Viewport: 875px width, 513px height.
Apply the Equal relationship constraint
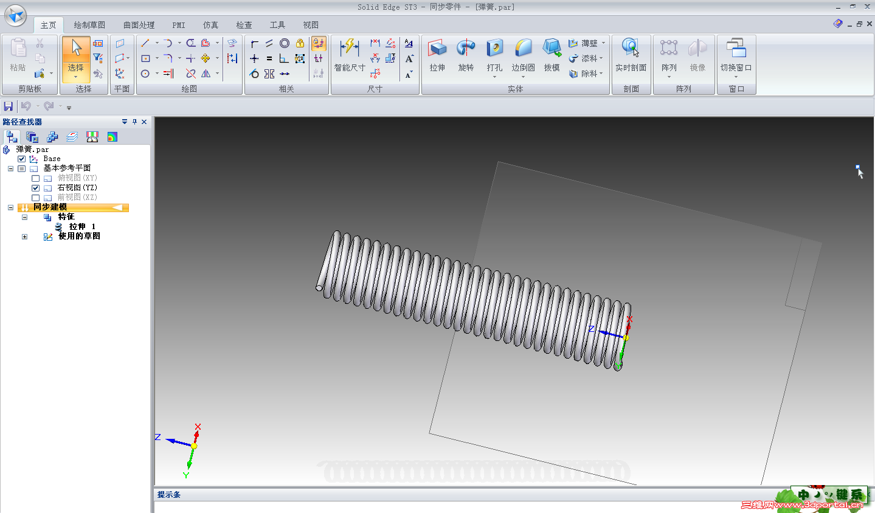click(269, 58)
